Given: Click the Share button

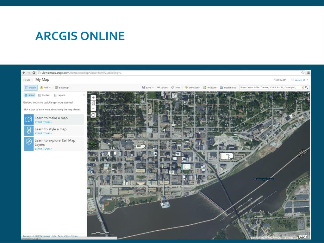Looking at the screenshot, I should [162, 88].
